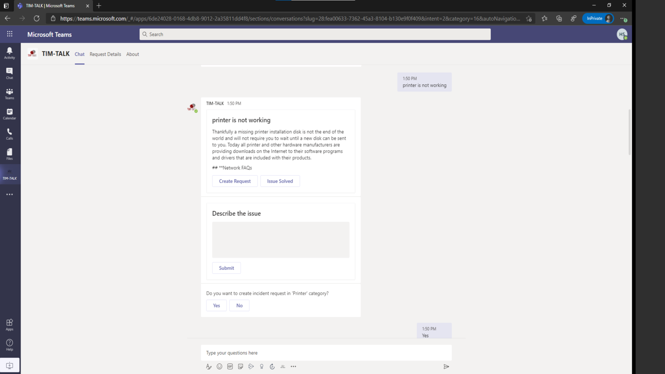This screenshot has width=665, height=374.
Task: Click the Type your questions here box
Action: click(x=326, y=353)
